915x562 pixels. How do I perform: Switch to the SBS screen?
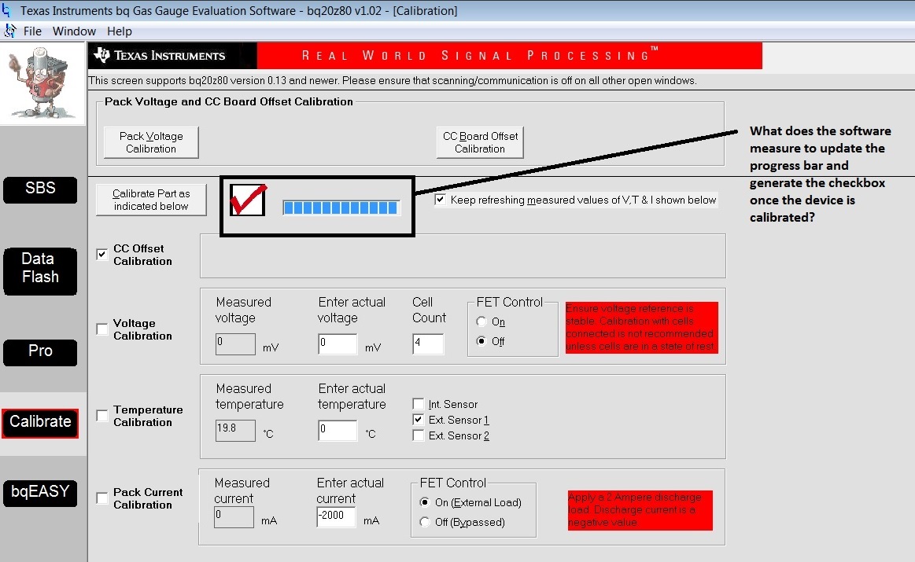[x=40, y=189]
